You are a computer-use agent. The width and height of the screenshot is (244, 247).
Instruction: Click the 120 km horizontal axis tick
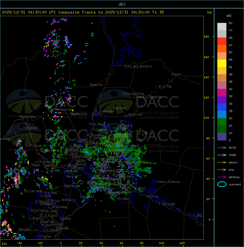tap(182, 243)
